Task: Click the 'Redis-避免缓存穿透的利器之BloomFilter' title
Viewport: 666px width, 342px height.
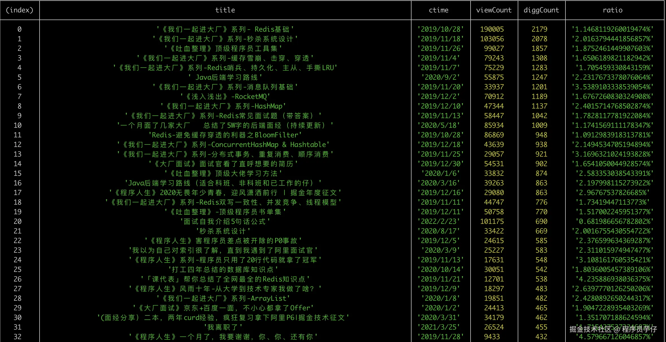Action: [225, 135]
